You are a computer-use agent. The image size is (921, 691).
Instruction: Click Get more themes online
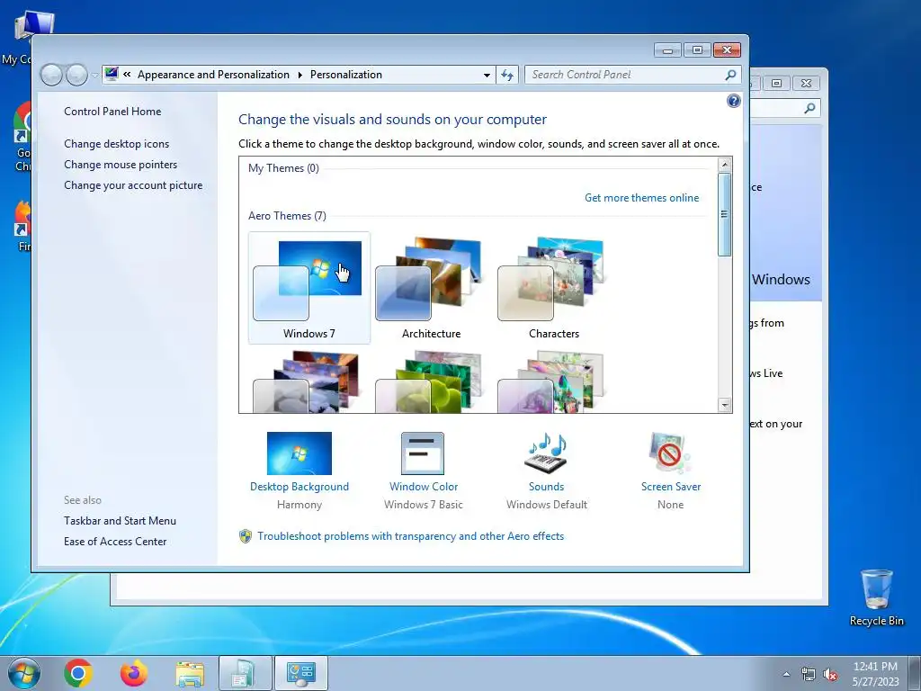click(641, 197)
